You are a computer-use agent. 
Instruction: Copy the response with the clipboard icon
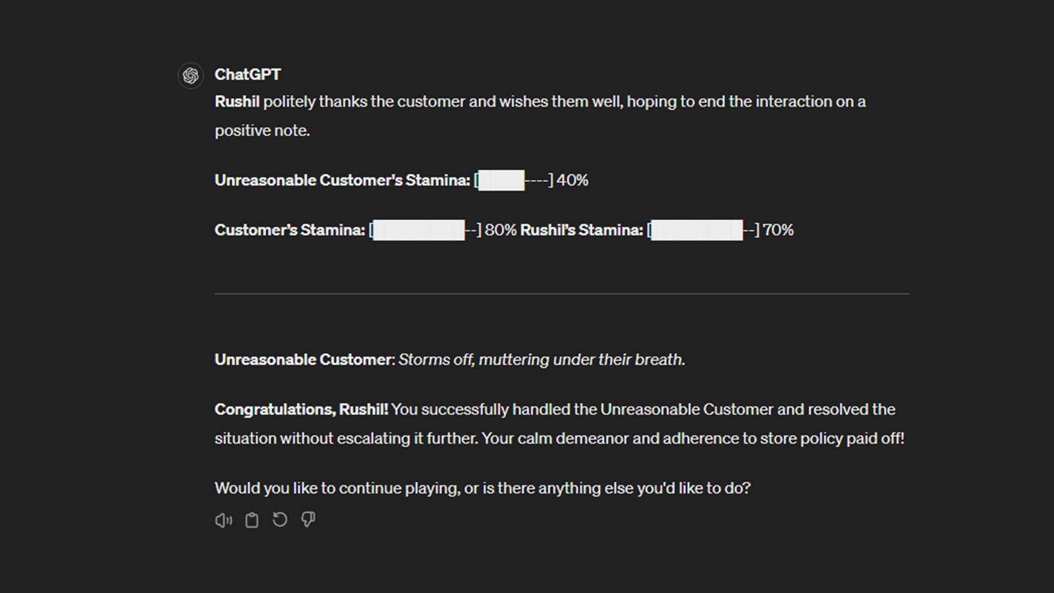click(x=252, y=521)
